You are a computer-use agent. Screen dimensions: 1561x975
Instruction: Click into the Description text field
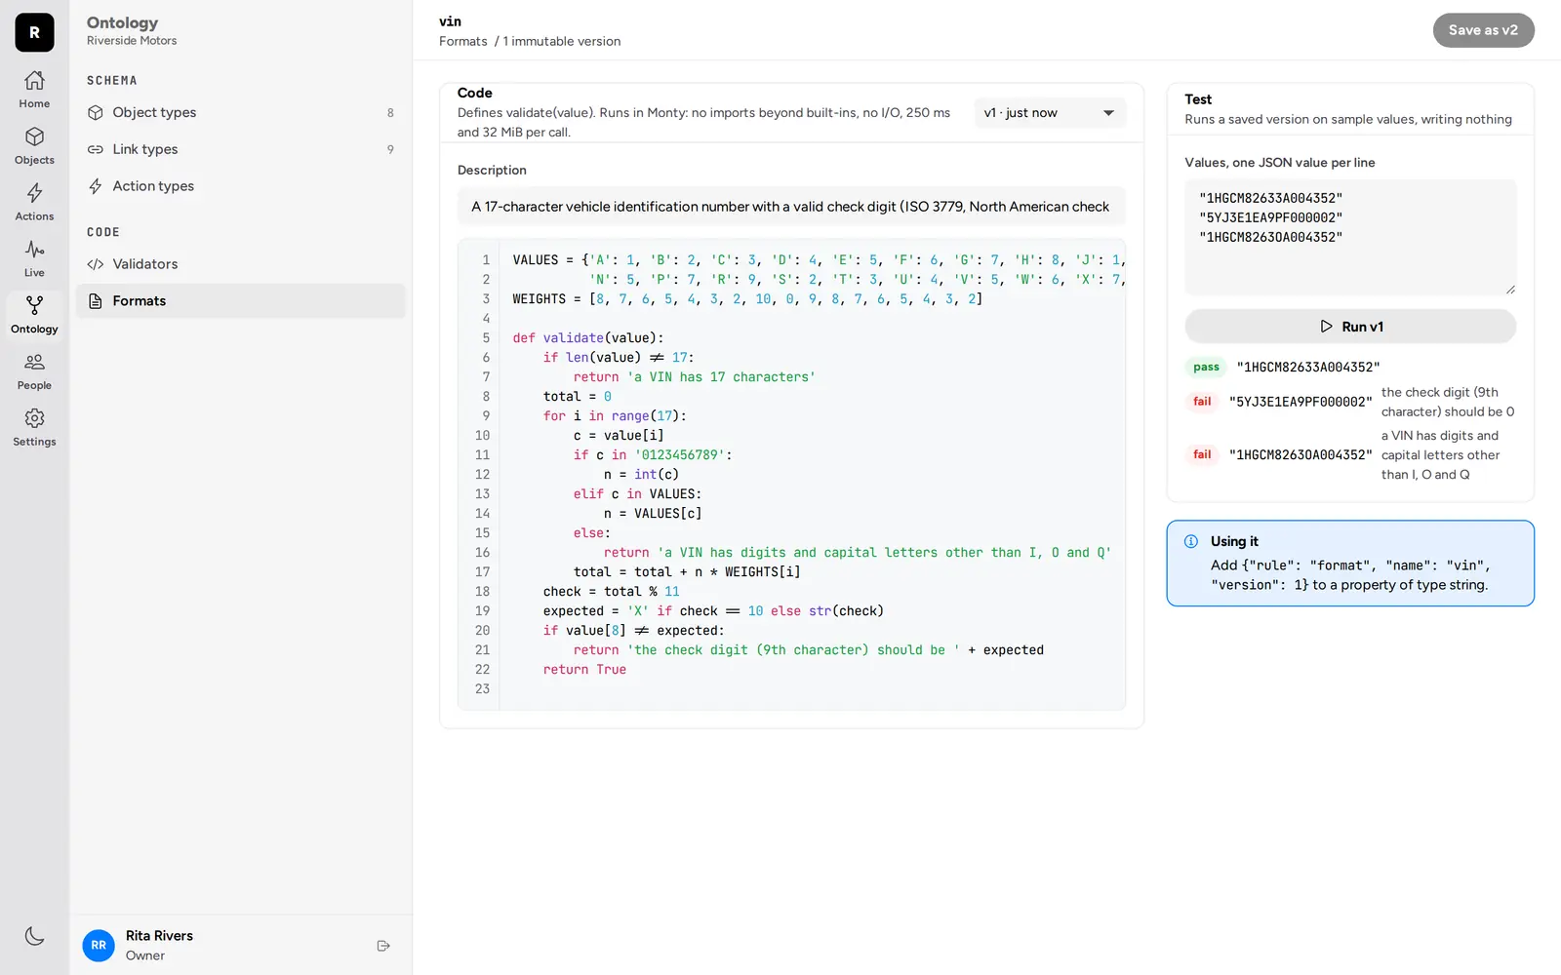[x=791, y=207]
